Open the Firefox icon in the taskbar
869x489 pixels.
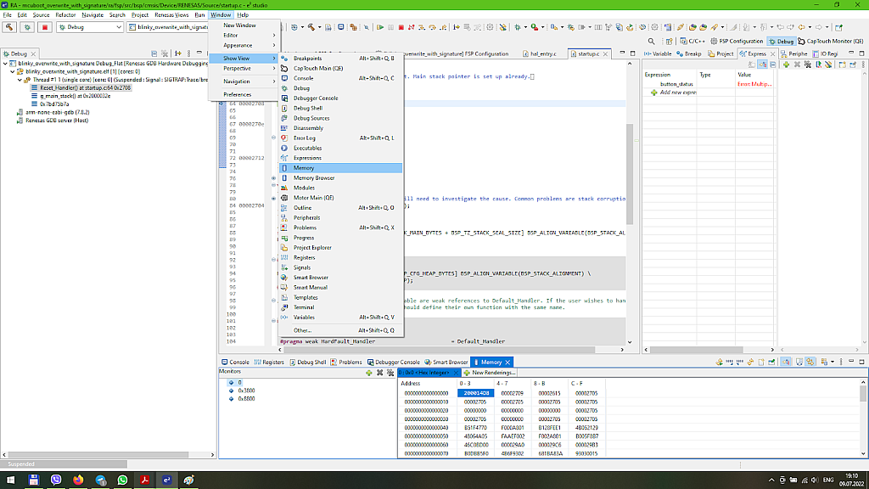pos(78,480)
